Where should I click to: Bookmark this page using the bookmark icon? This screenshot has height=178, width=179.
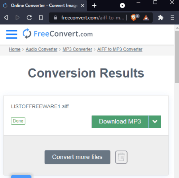pos(41,18)
